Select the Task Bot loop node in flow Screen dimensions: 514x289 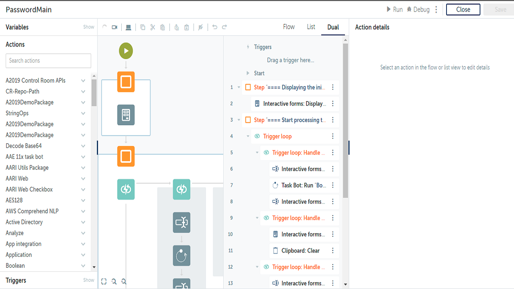(182, 255)
